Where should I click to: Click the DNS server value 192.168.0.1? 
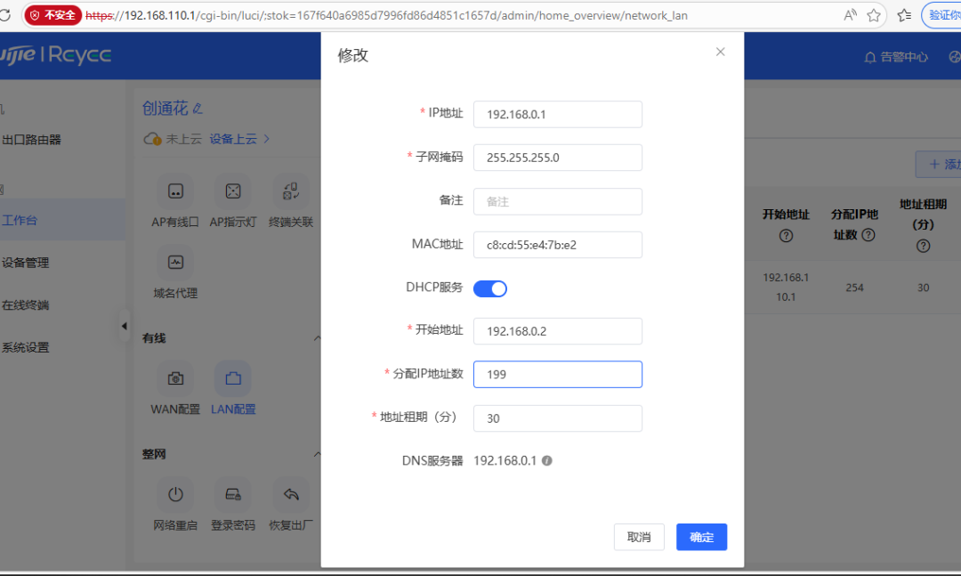(505, 460)
